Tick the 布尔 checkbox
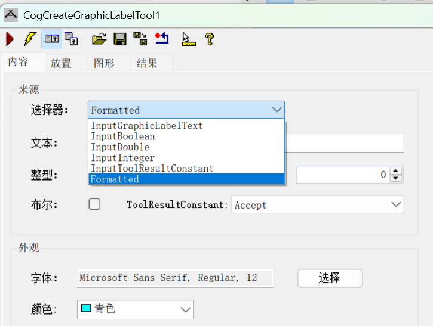Image resolution: width=433 pixels, height=326 pixels. pyautogui.click(x=94, y=204)
